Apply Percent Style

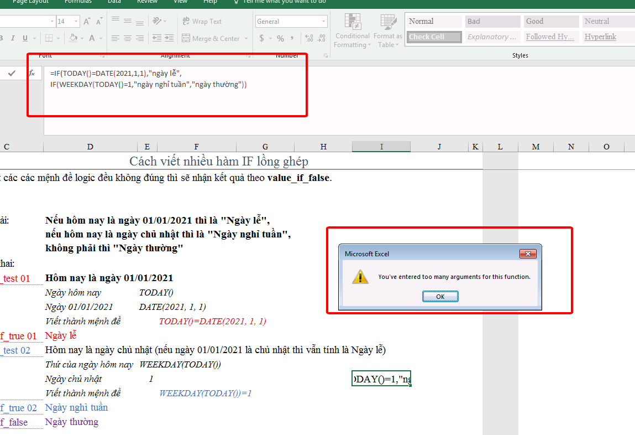tap(280, 39)
